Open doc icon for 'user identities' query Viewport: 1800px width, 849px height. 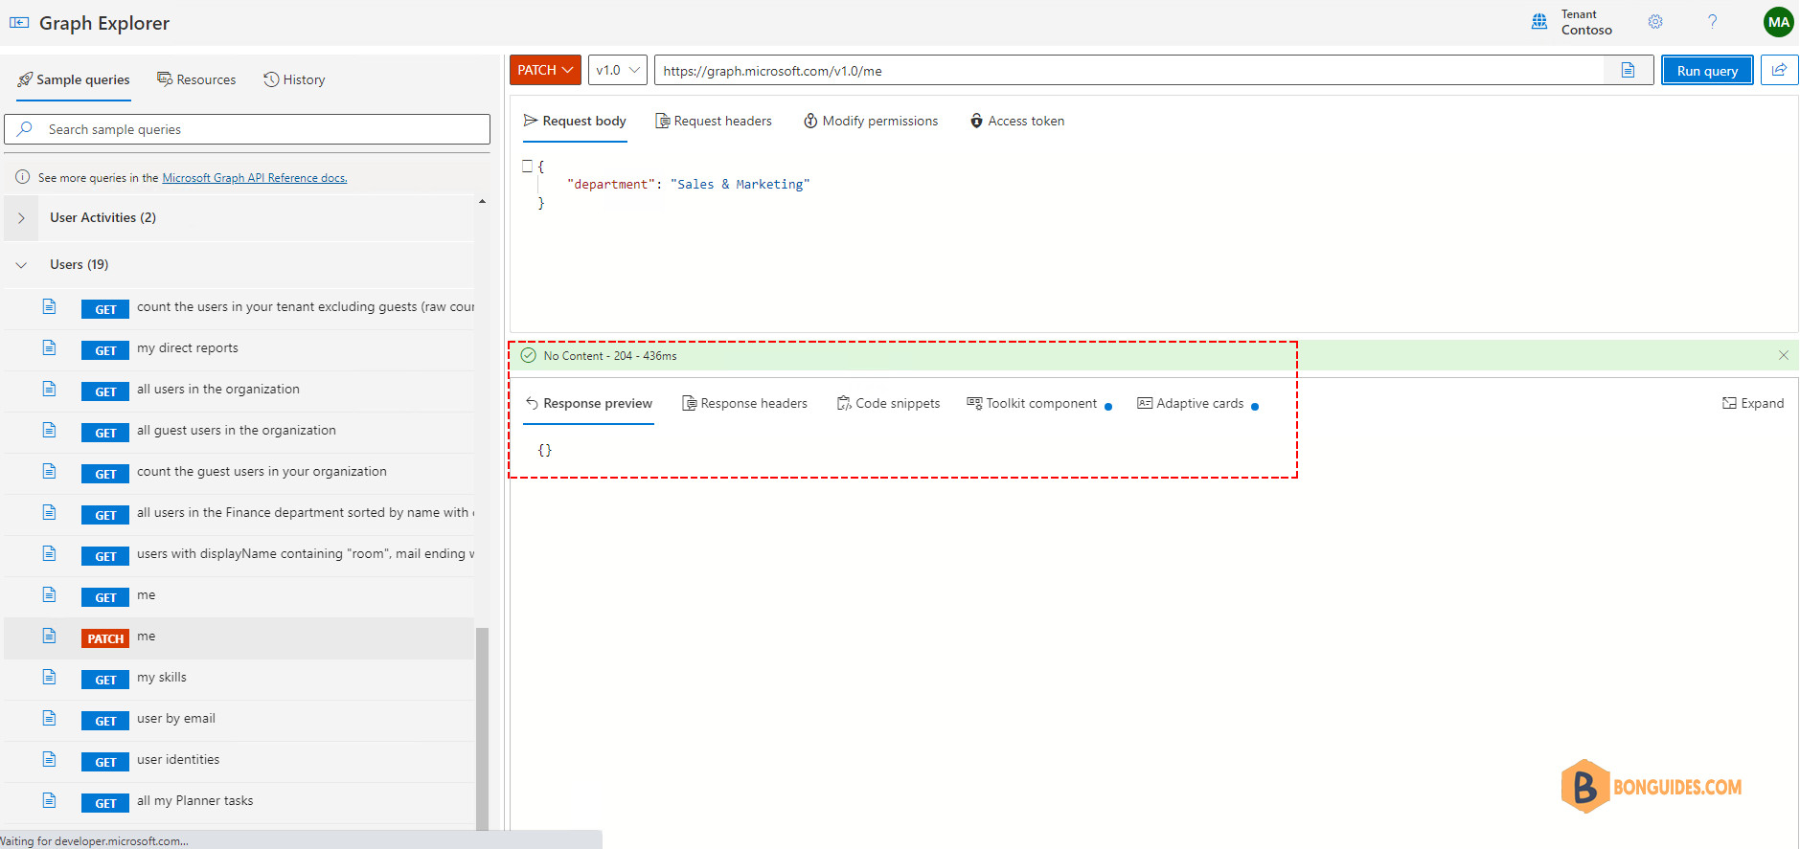click(49, 759)
